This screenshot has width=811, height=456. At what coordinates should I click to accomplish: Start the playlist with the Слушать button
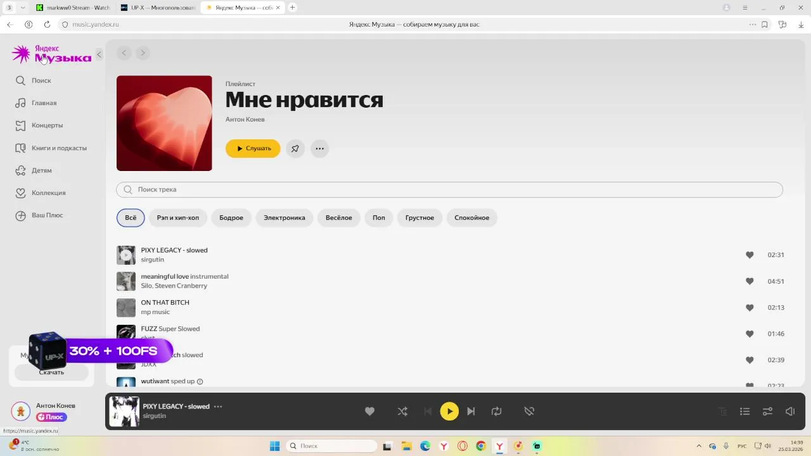(x=253, y=148)
